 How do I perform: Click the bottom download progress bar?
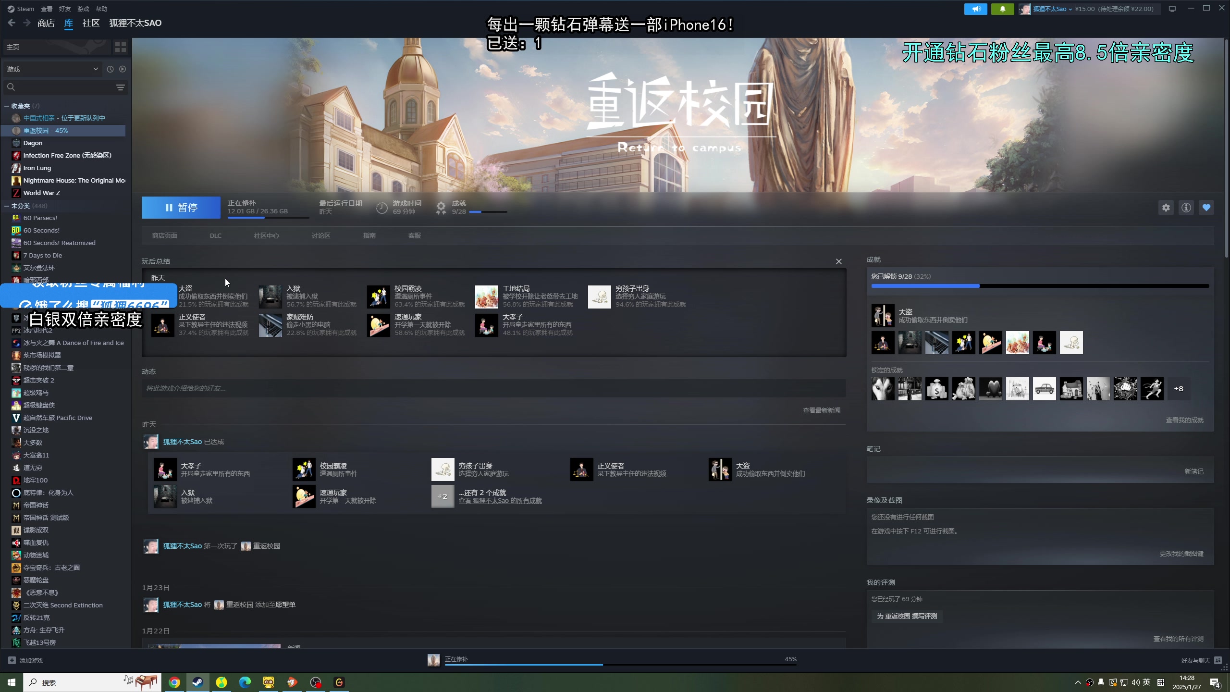coord(620,665)
